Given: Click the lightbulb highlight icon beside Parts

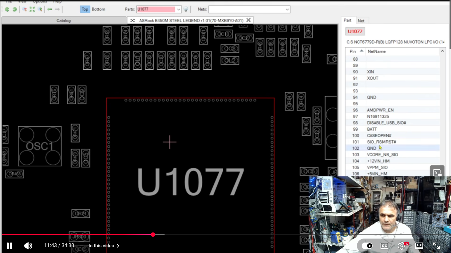Looking at the screenshot, I should click(x=186, y=9).
